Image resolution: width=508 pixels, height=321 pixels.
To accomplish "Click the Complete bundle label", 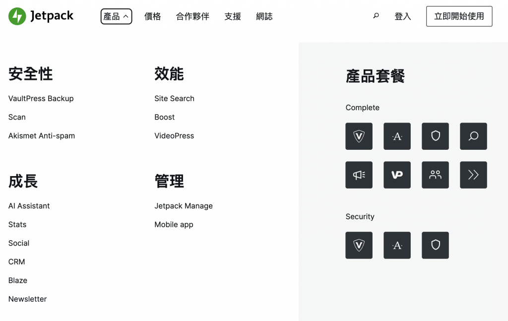I will [x=362, y=108].
